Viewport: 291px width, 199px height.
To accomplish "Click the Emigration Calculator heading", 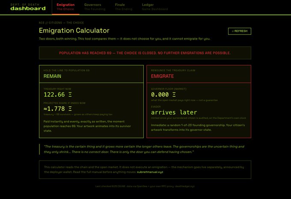I will [74, 31].
